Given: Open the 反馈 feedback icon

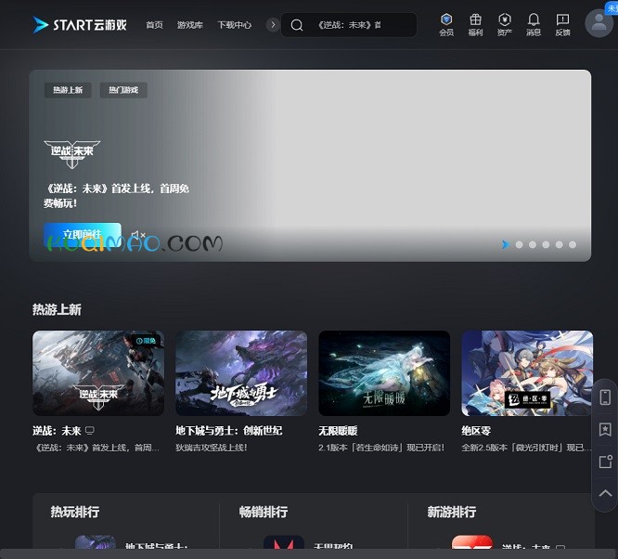Looking at the screenshot, I should (x=562, y=24).
